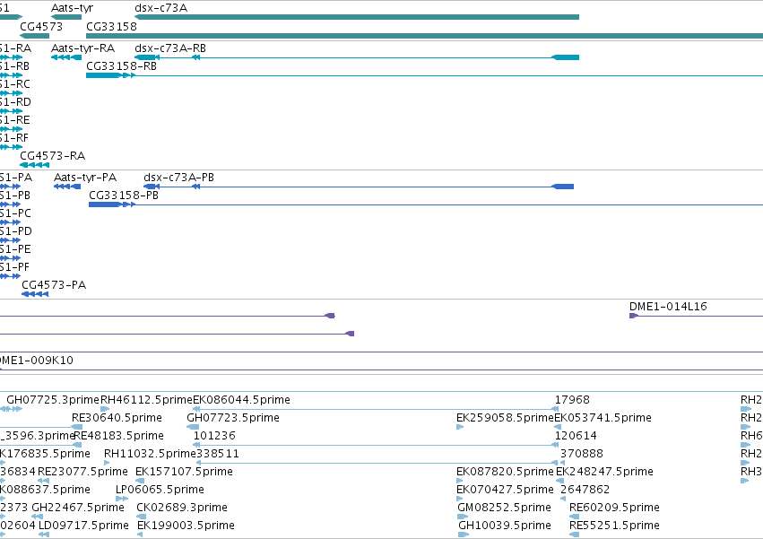The height and width of the screenshot is (539, 763).
Task: Click the CG4573 gene label
Action: pyautogui.click(x=41, y=26)
